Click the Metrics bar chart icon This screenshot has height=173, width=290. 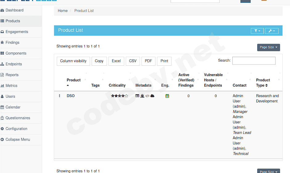2,86
